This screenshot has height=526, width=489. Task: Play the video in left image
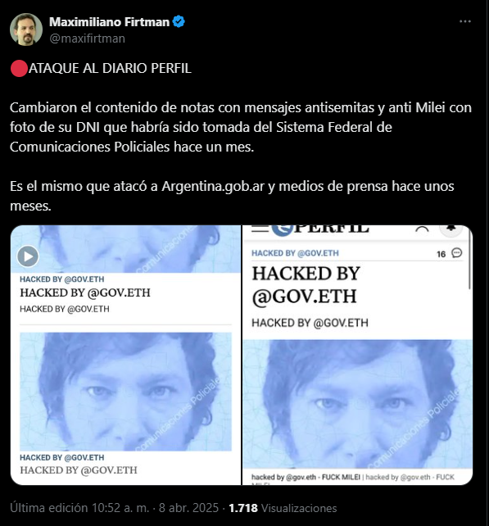[28, 256]
